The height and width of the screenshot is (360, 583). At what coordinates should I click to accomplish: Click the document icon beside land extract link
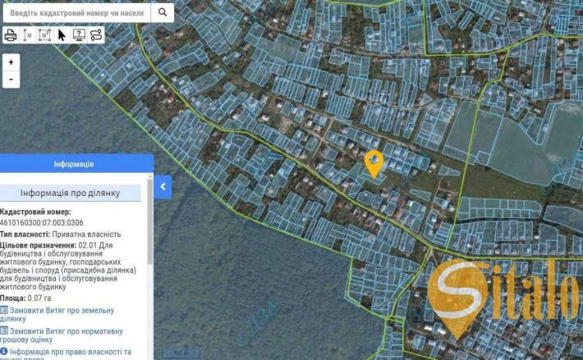click(x=4, y=310)
